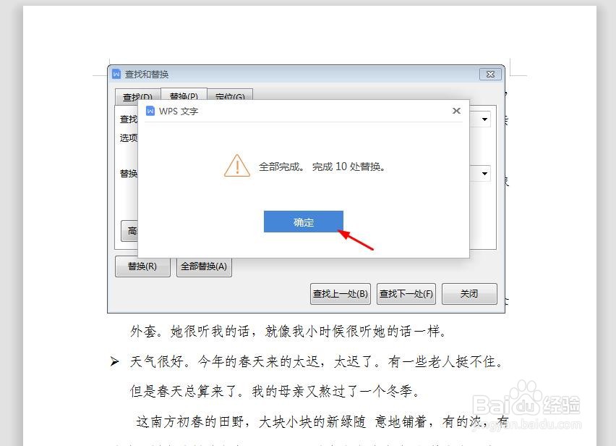Click 查找下一处(F) to find next

tap(406, 294)
